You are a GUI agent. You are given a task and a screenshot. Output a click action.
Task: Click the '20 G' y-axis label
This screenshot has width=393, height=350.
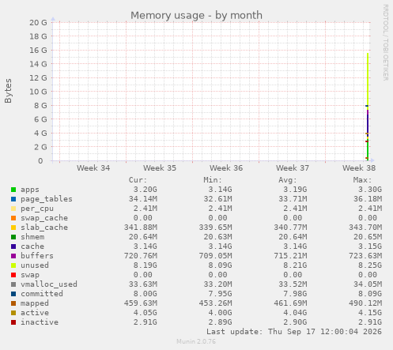38,23
